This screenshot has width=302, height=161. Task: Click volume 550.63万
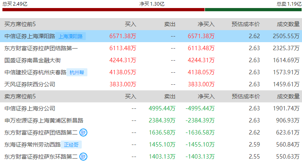288,157
